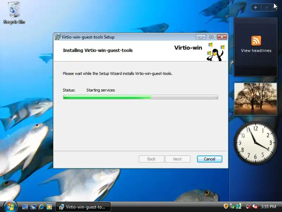Viewport: 282px width, 212px height.
Task: Click the sidebar previous gadgets arrow
Action: 267,7
